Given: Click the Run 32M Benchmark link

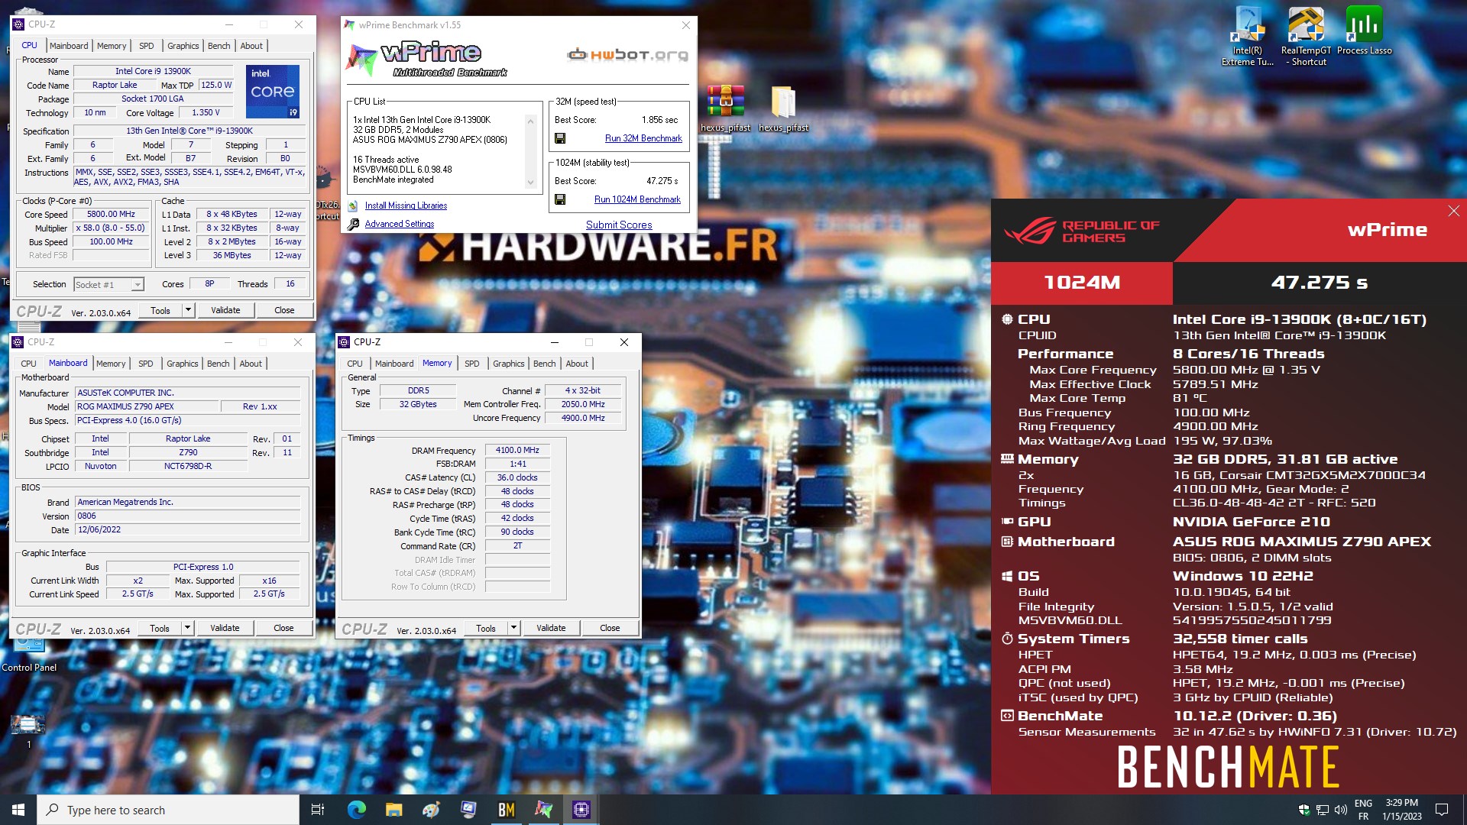Looking at the screenshot, I should click(643, 138).
